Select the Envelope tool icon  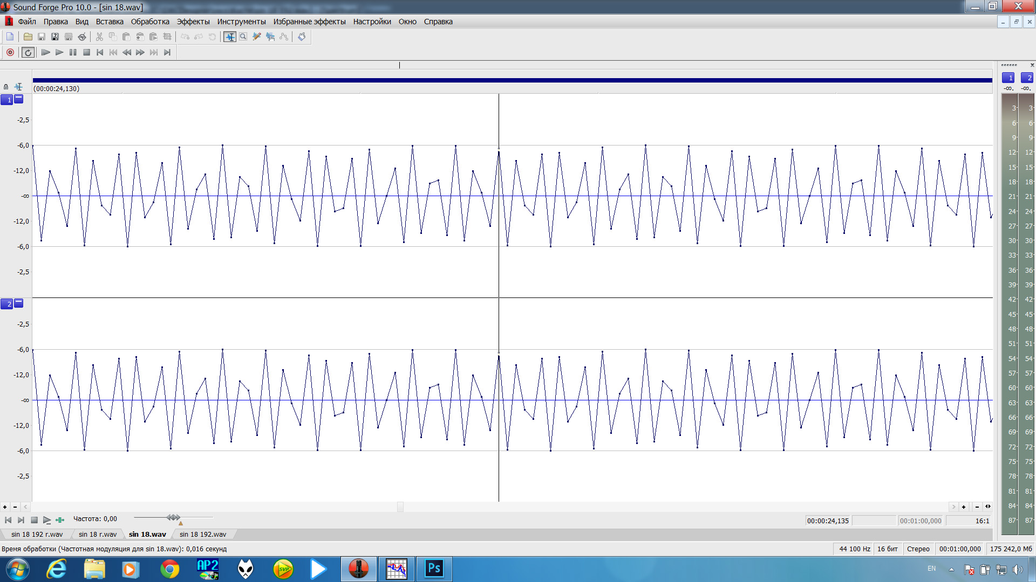click(284, 37)
